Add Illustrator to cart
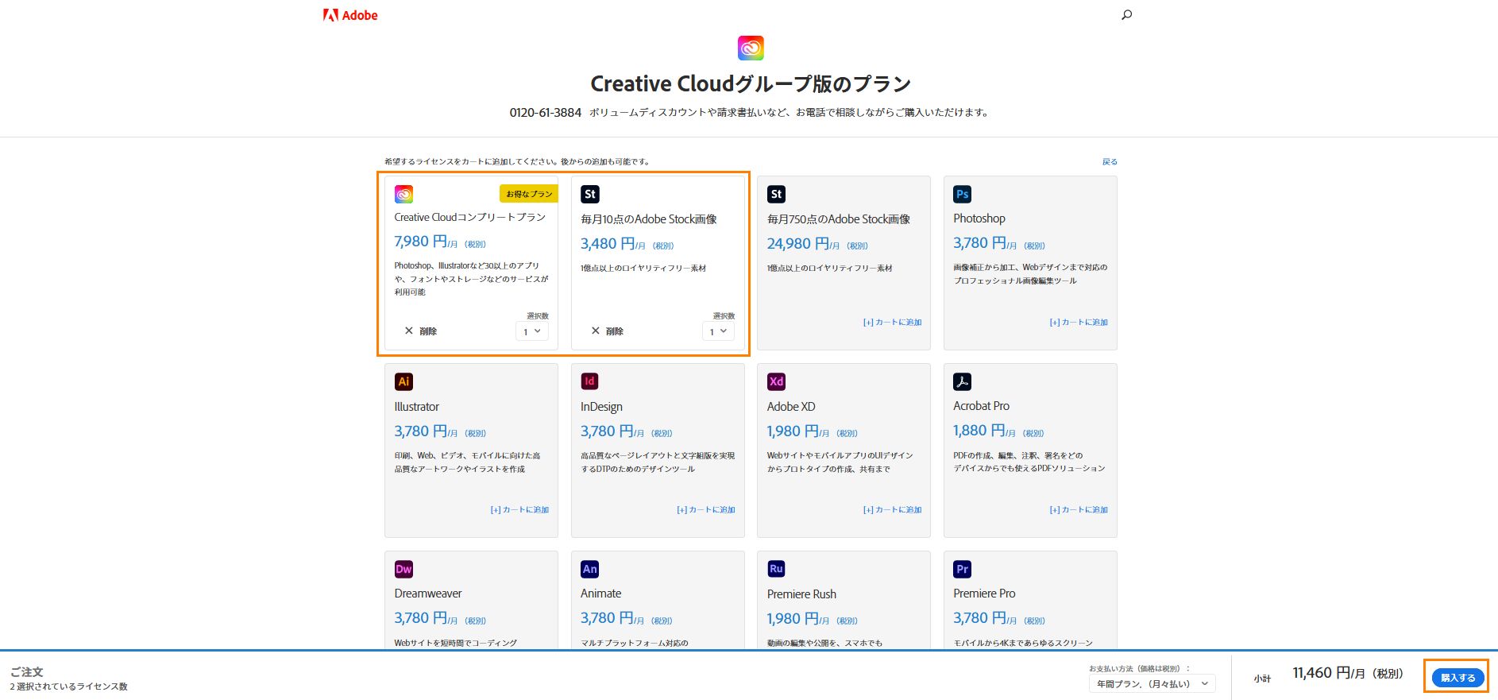Image resolution: width=1498 pixels, height=700 pixels. [519, 510]
